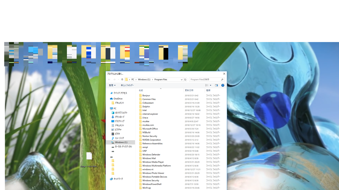Select PC in the navigation tree
Image resolution: width=339 pixels, height=190 pixels.
point(115,108)
